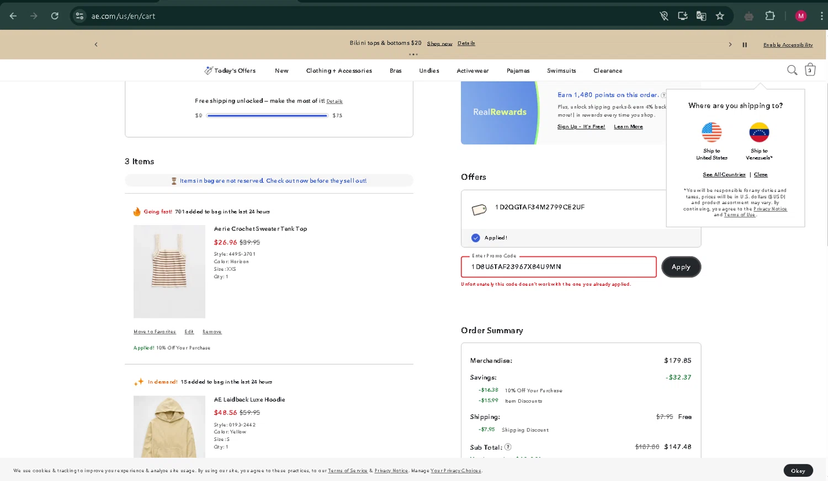Open the Pajamas menu
This screenshot has height=481, width=828.
pos(518,71)
